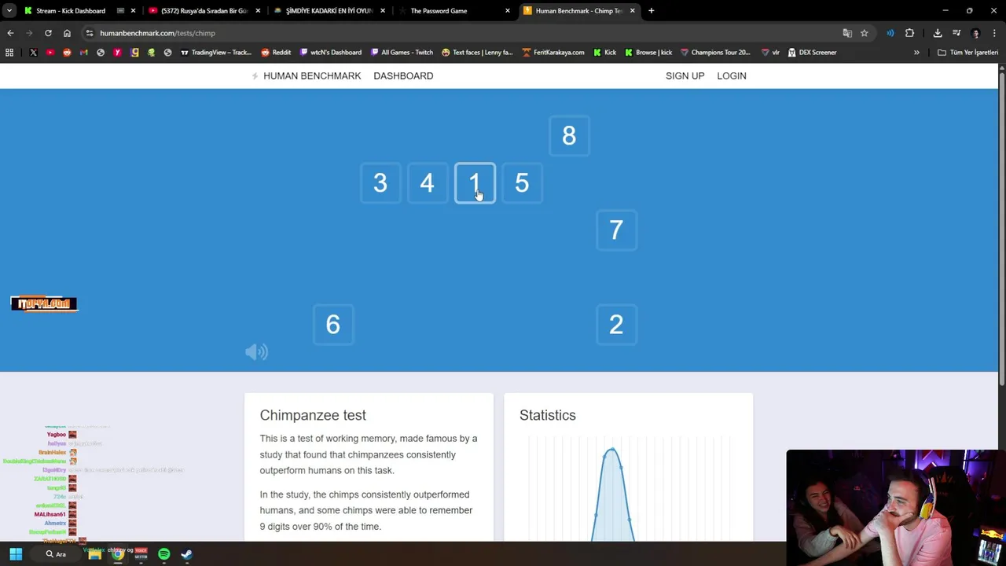The width and height of the screenshot is (1006, 566).
Task: Click the number 3 tile
Action: [x=380, y=183]
